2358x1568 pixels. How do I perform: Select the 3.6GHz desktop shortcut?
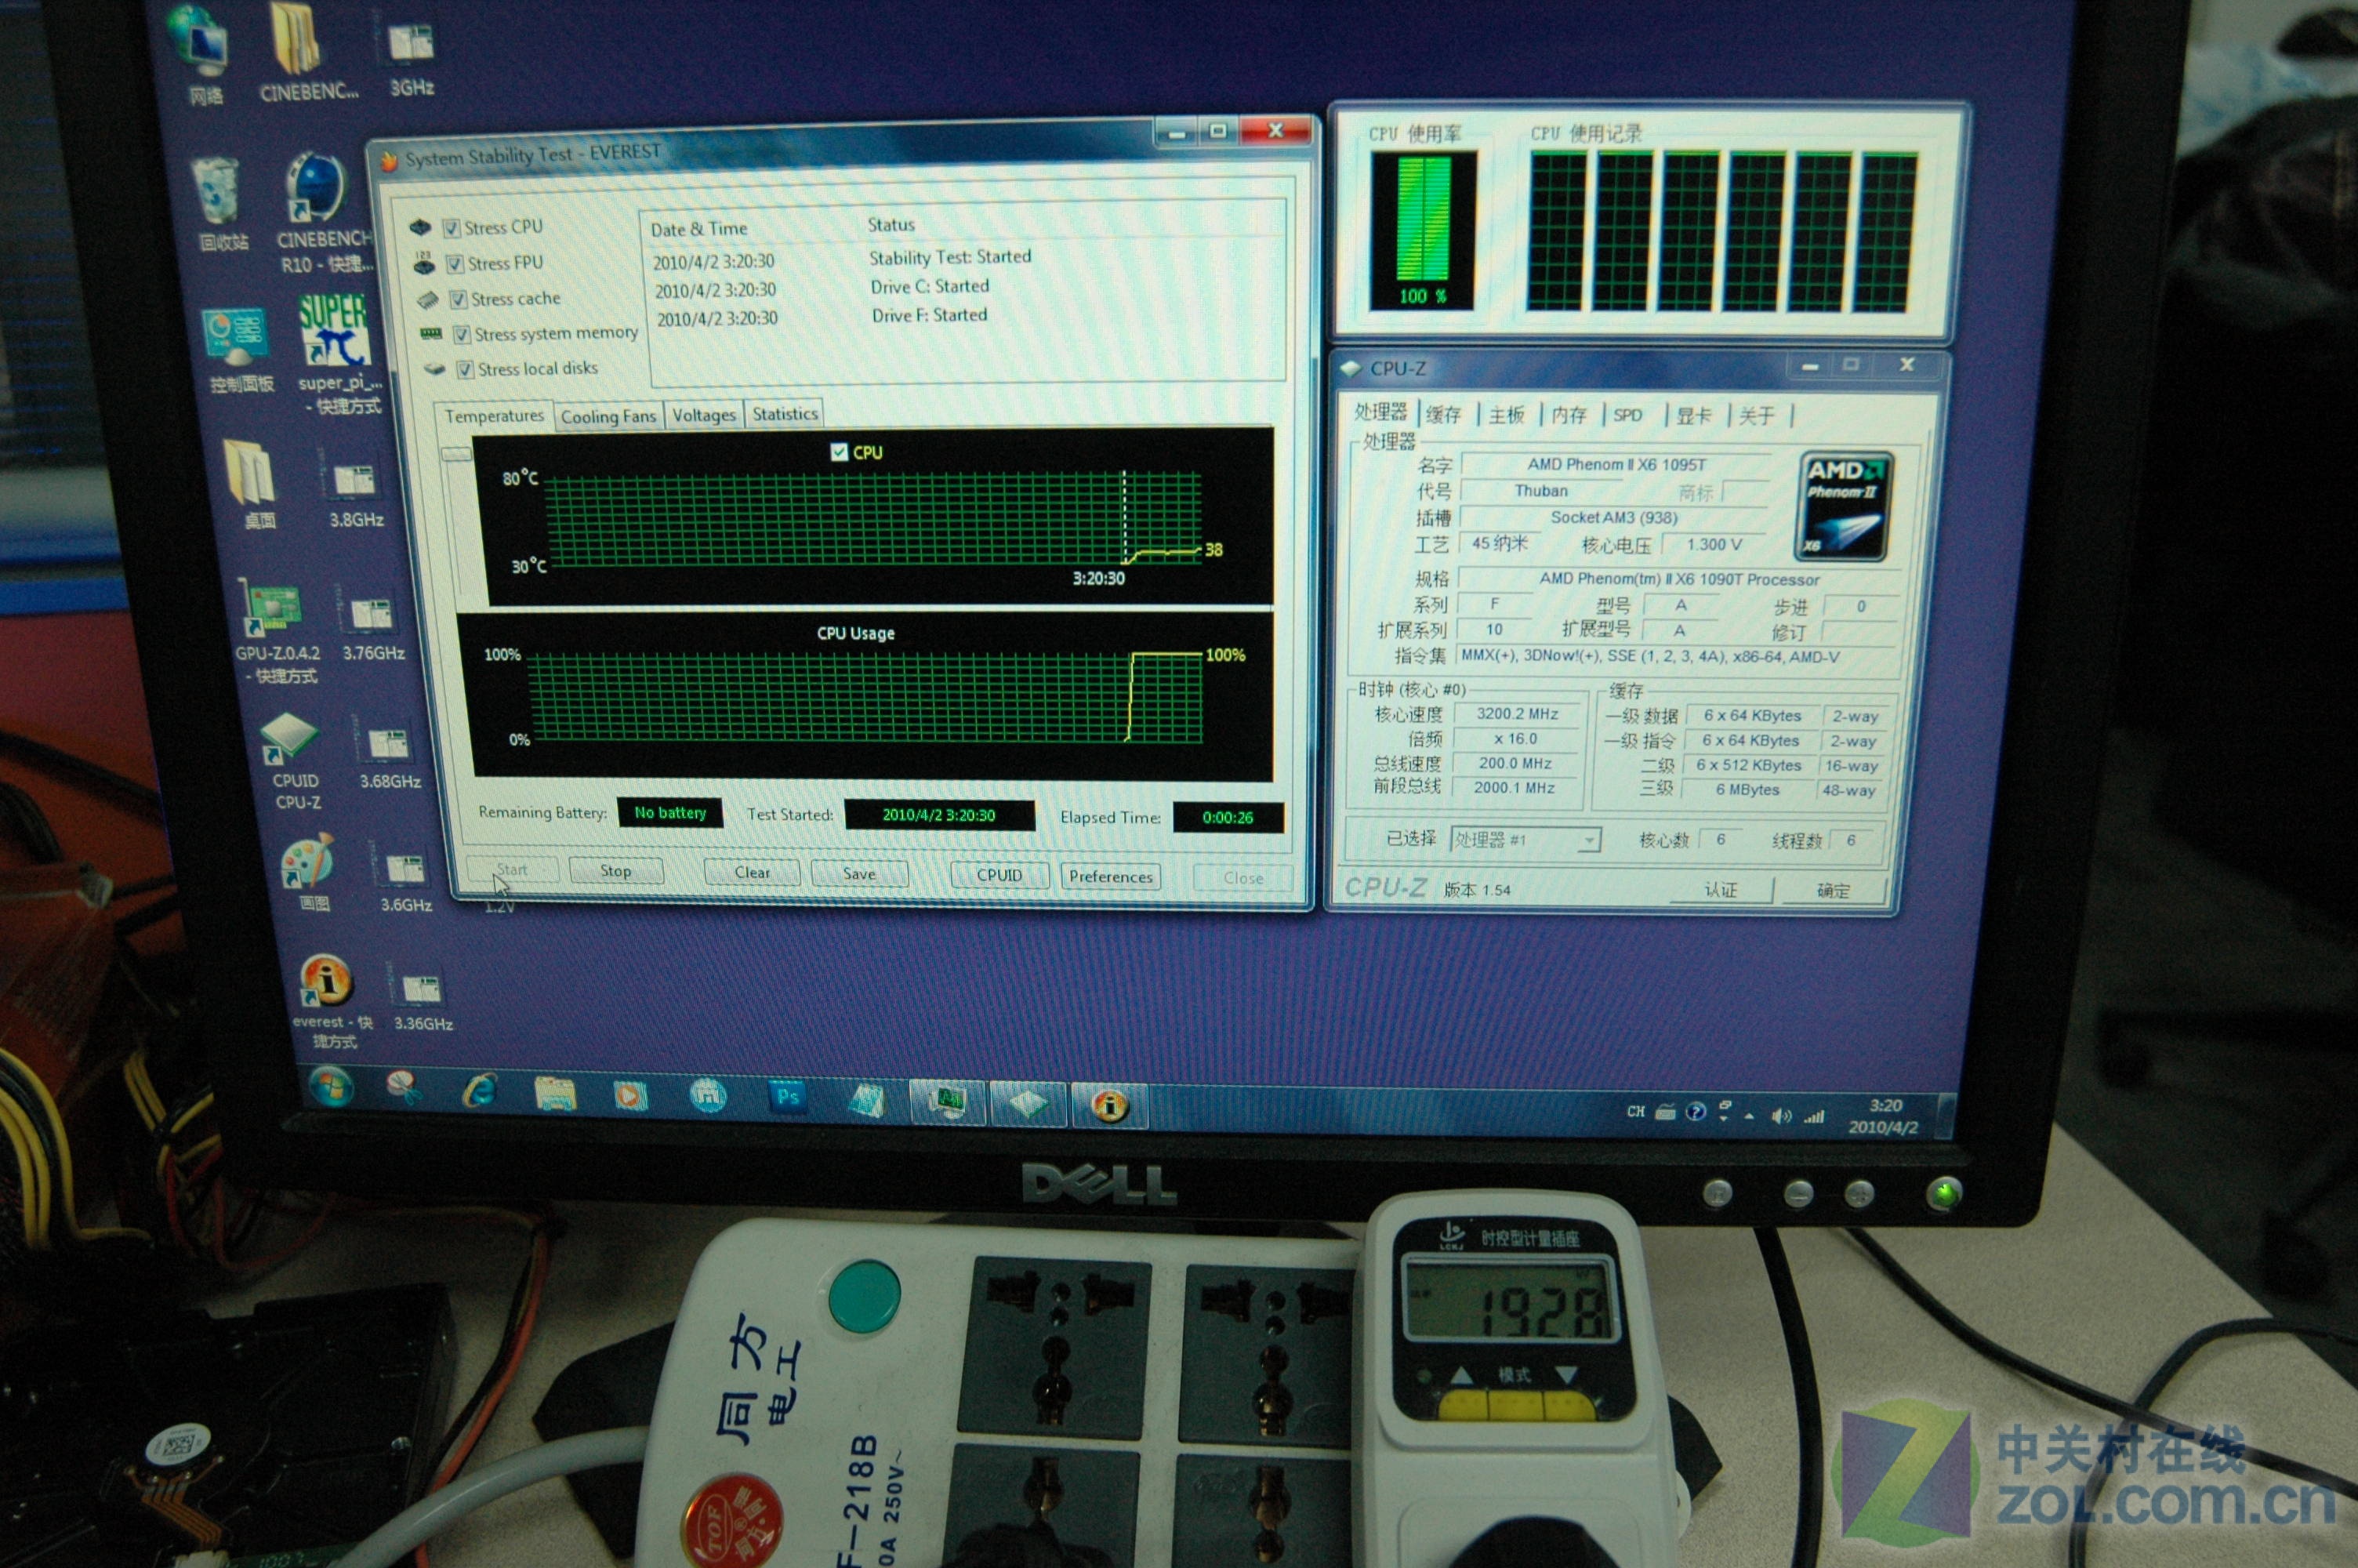(404, 881)
